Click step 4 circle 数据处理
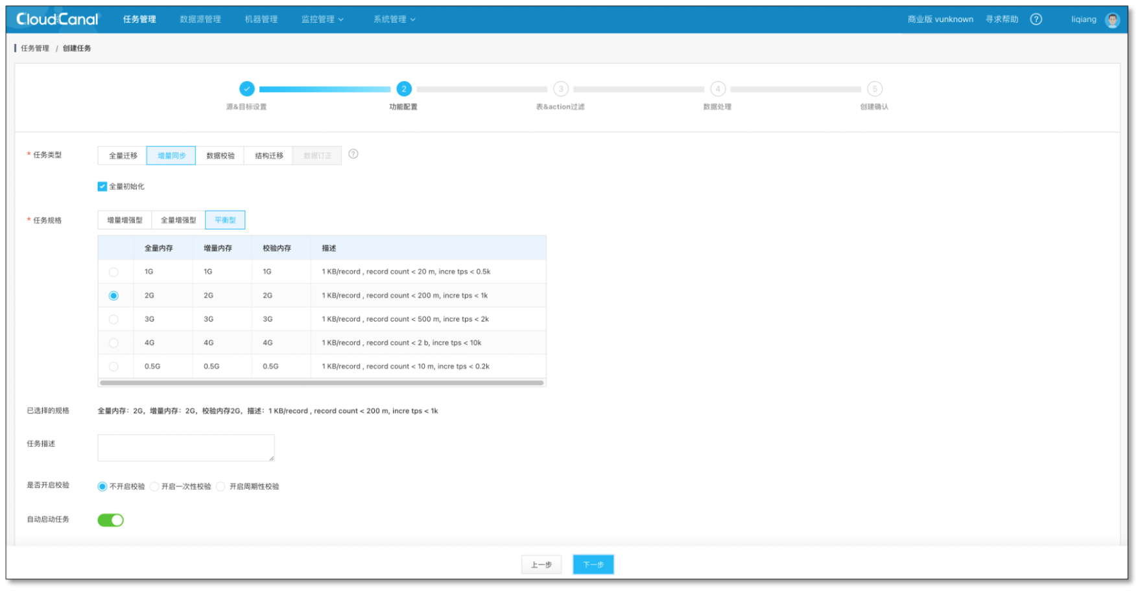This screenshot has width=1140, height=593. point(717,89)
